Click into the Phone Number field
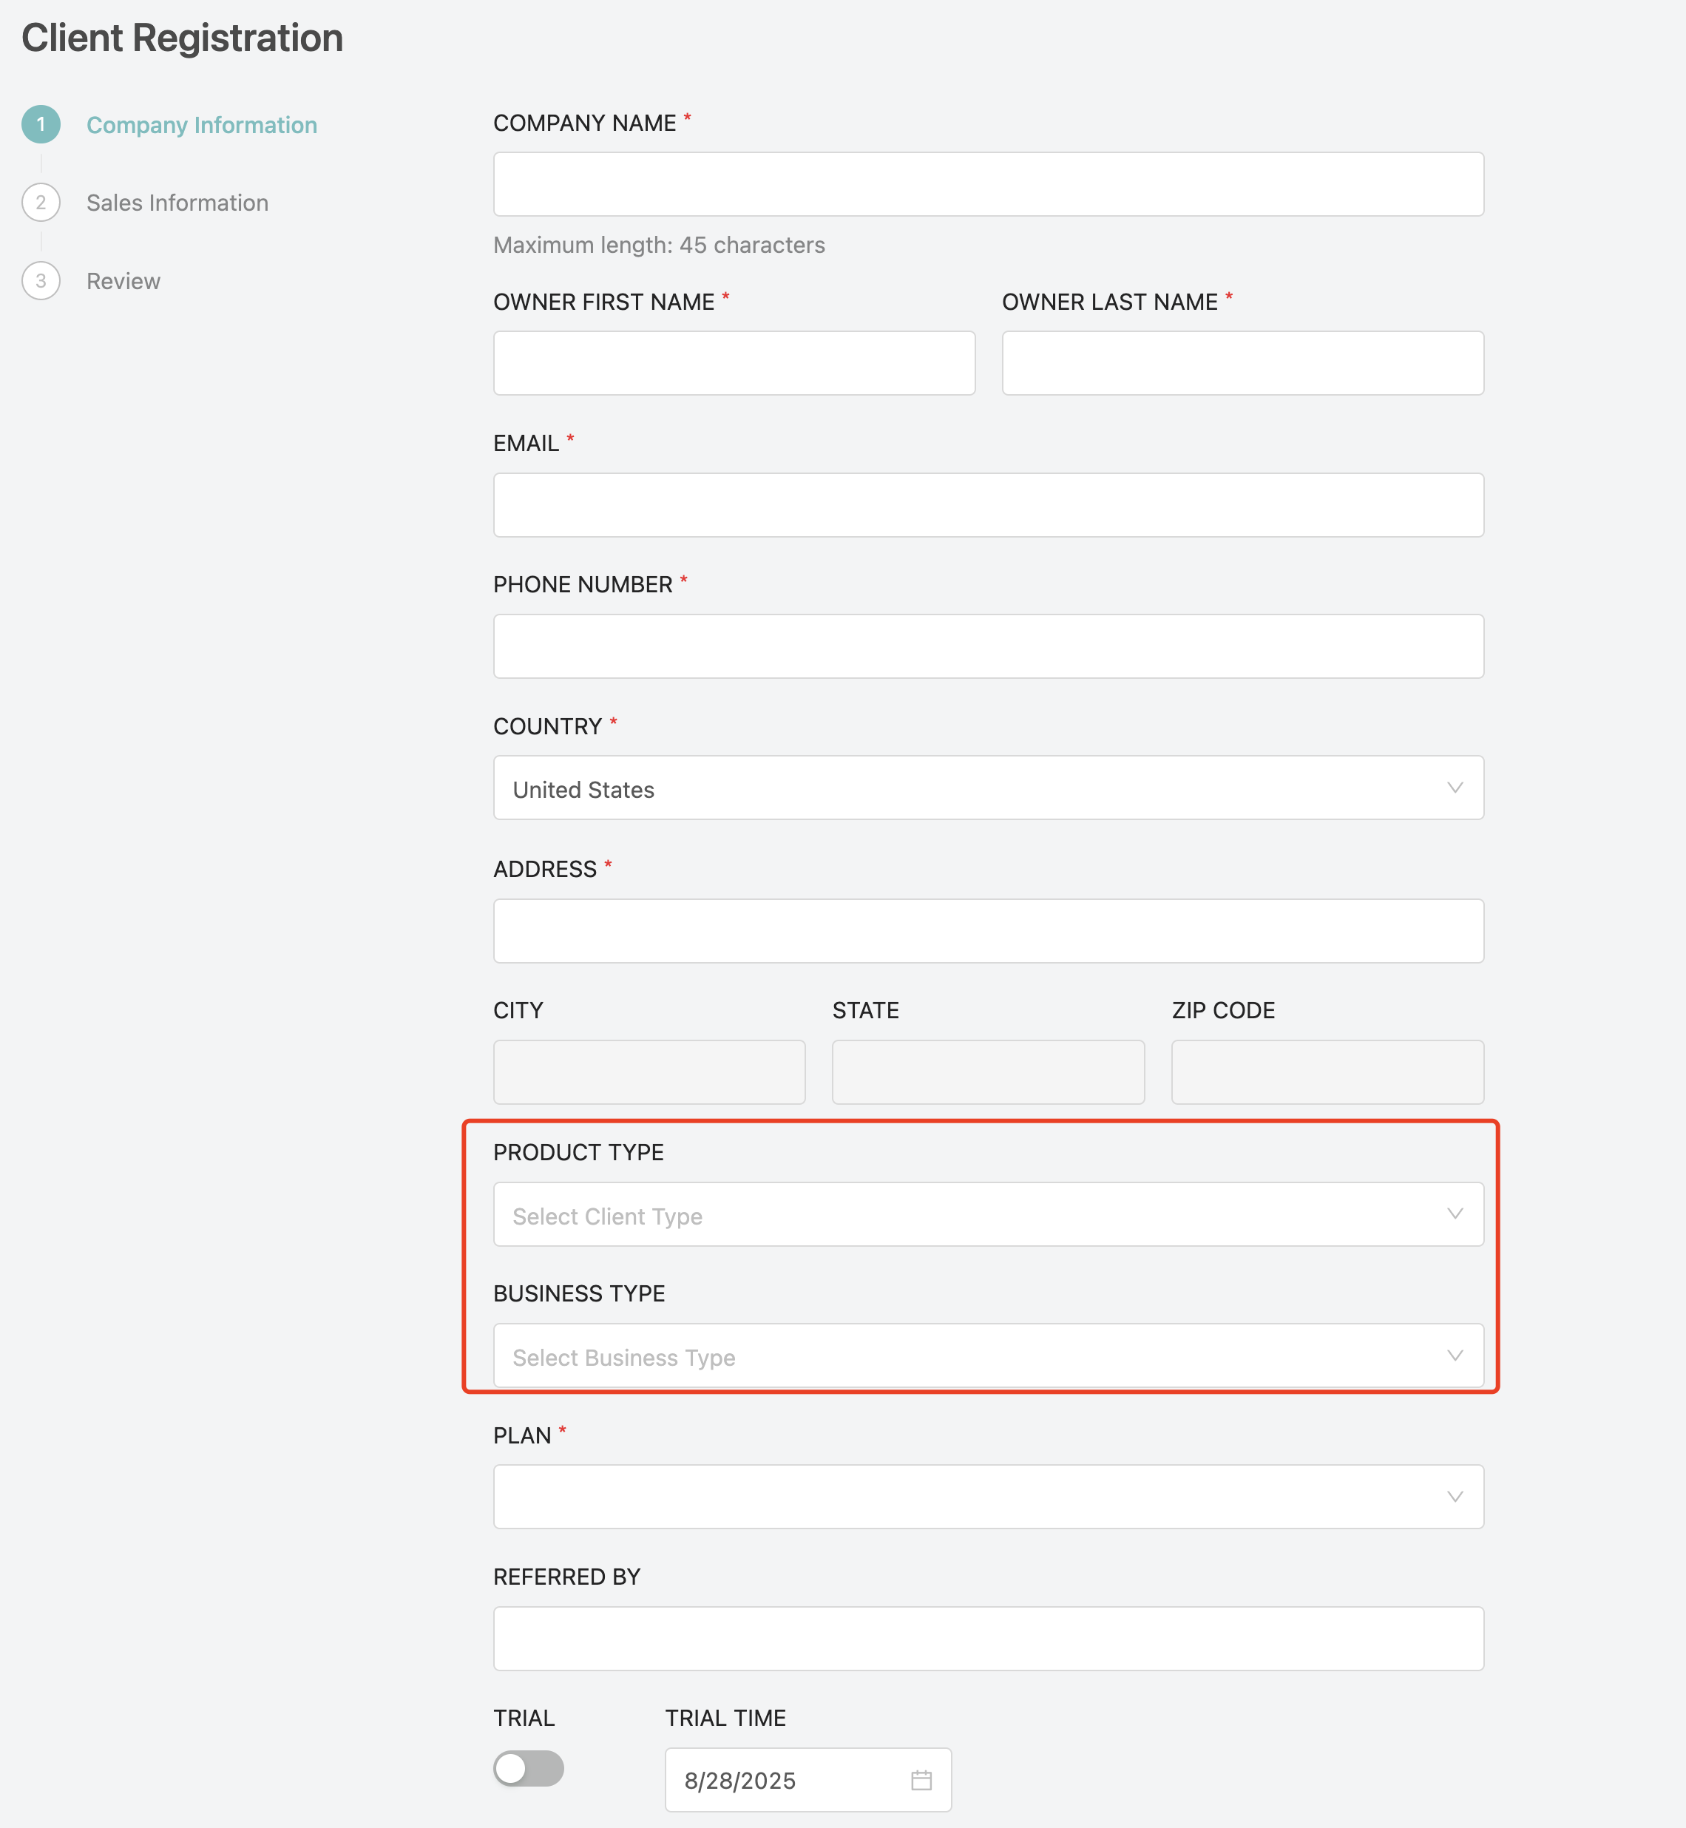 pos(988,647)
